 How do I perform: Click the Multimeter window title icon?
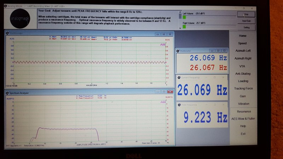pos(178,51)
